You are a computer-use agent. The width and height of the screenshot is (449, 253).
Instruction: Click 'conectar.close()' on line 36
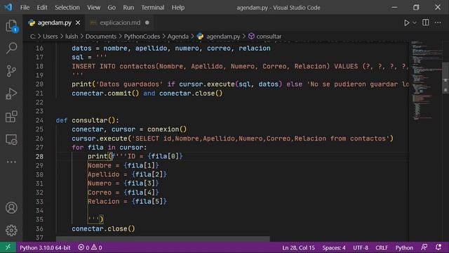103,228
